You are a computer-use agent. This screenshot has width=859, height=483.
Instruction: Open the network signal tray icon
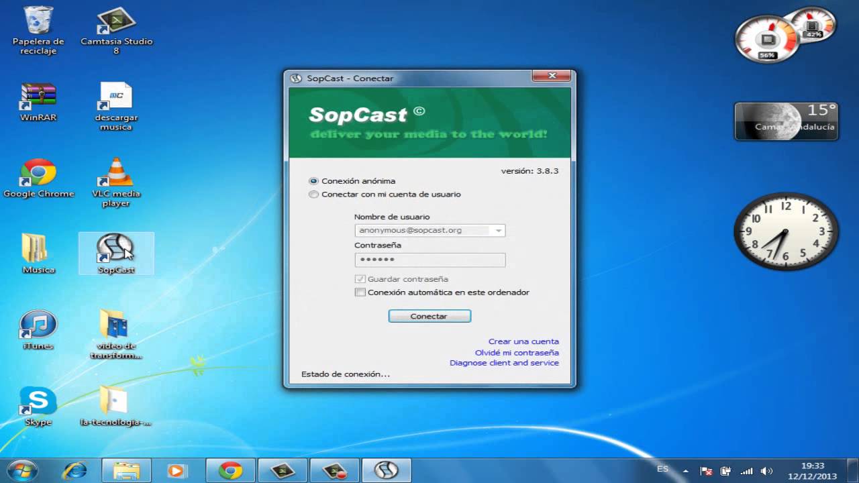746,471
